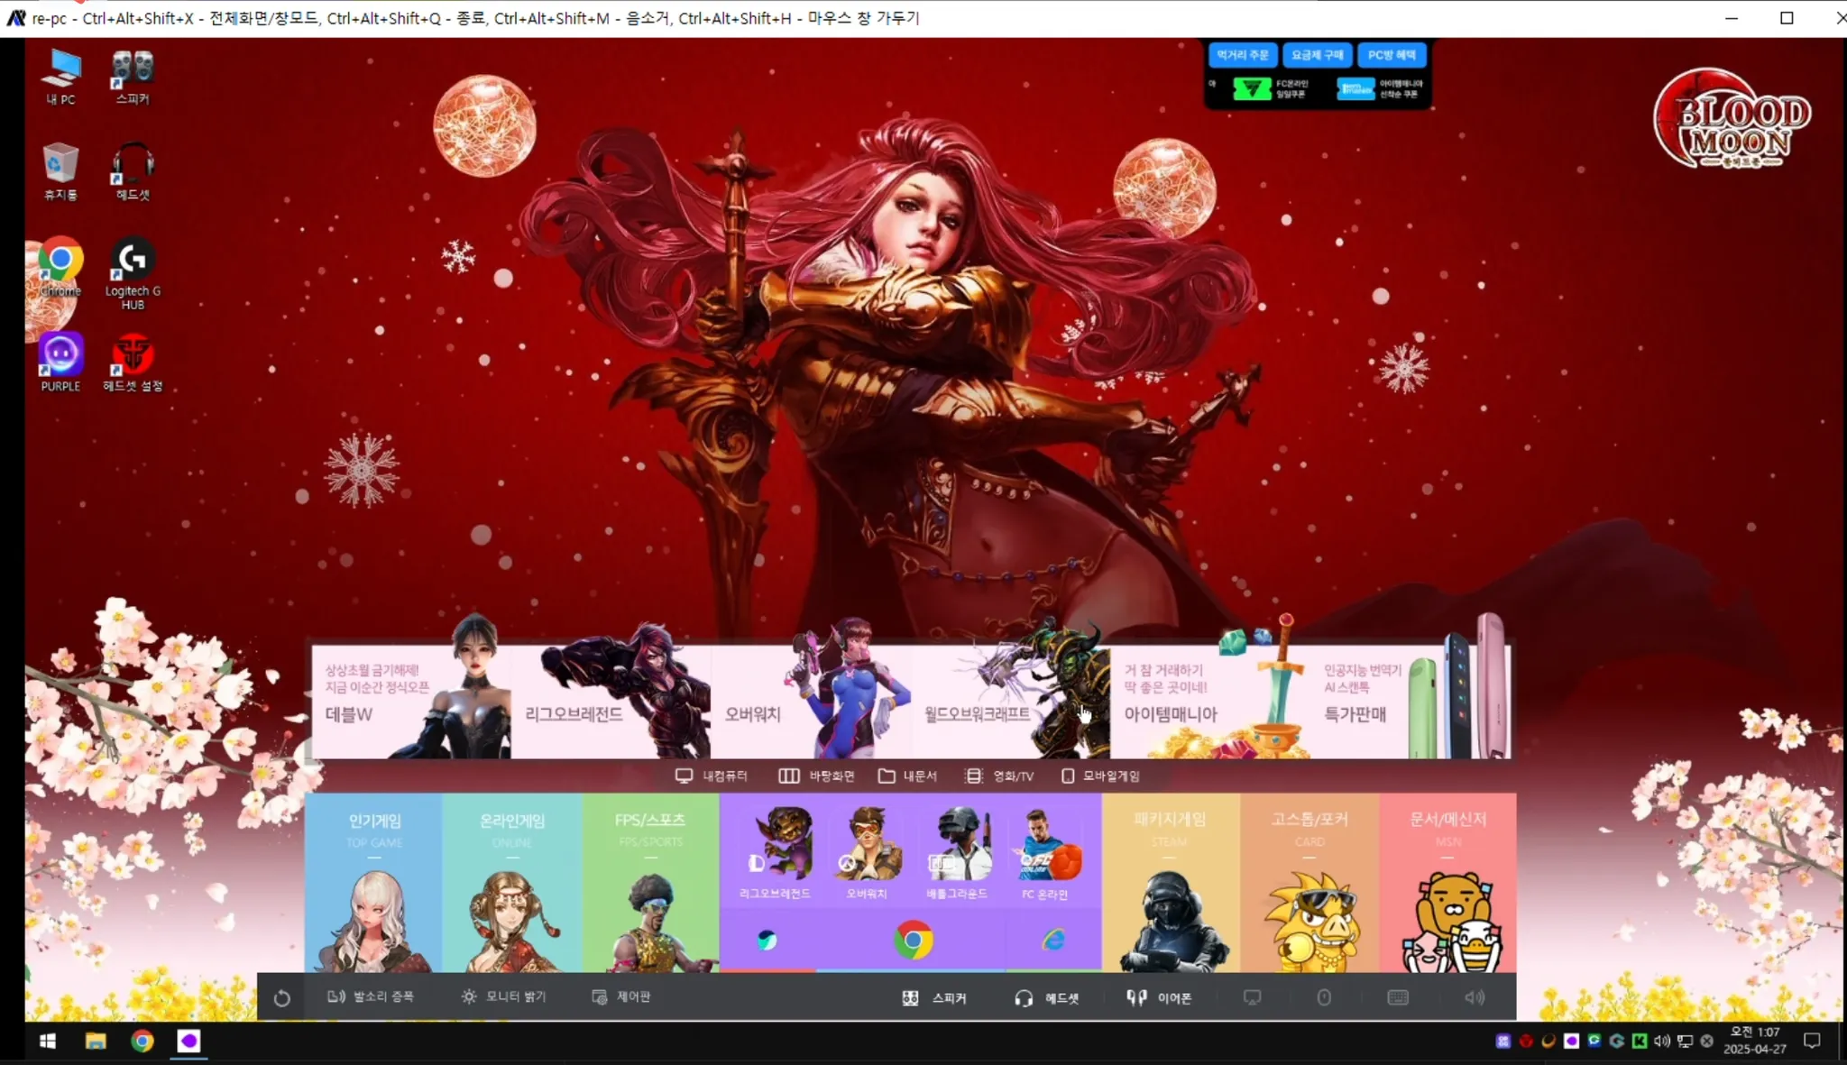Select the 헤드셋 desktop shortcut
The width and height of the screenshot is (1847, 1065).
tap(133, 171)
